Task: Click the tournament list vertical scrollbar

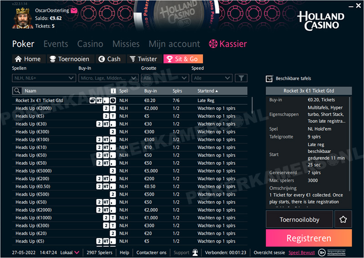Action: (x=252, y=105)
